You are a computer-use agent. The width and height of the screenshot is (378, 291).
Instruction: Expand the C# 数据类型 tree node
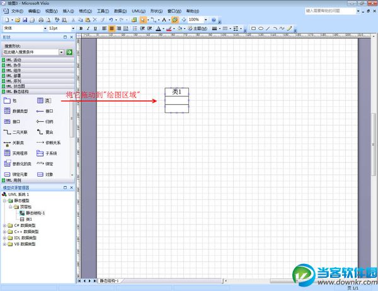pyautogui.click(x=4, y=226)
